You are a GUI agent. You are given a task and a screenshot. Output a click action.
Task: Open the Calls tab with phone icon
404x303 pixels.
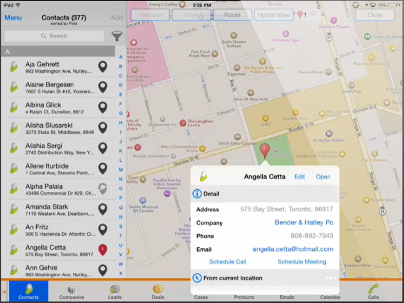[x=373, y=292]
